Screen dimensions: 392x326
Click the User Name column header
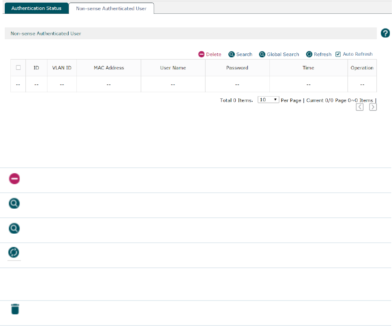tap(173, 68)
